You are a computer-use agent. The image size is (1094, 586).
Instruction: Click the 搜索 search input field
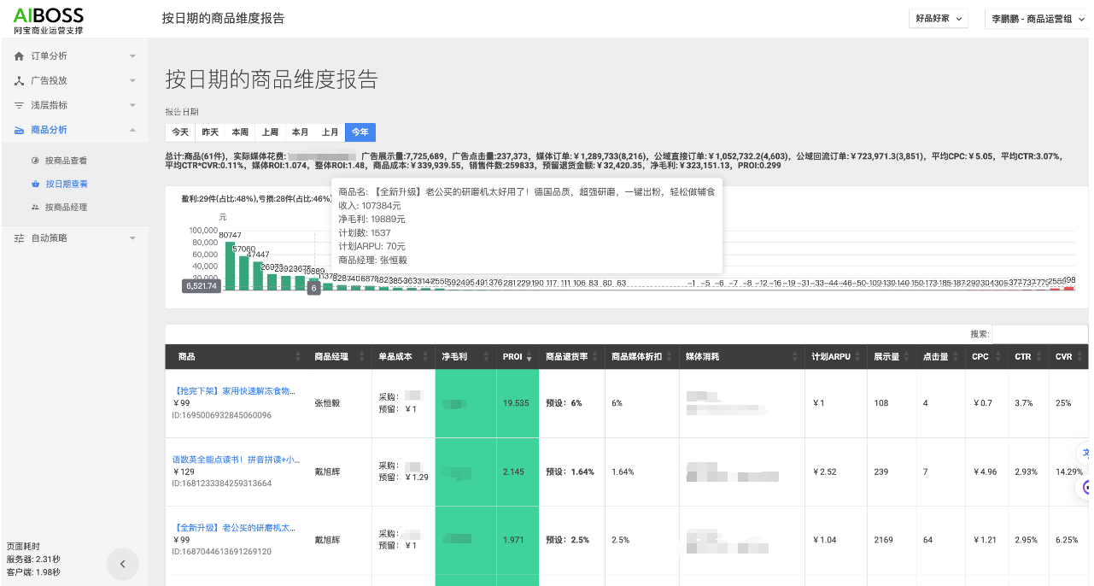pyautogui.click(x=1038, y=334)
